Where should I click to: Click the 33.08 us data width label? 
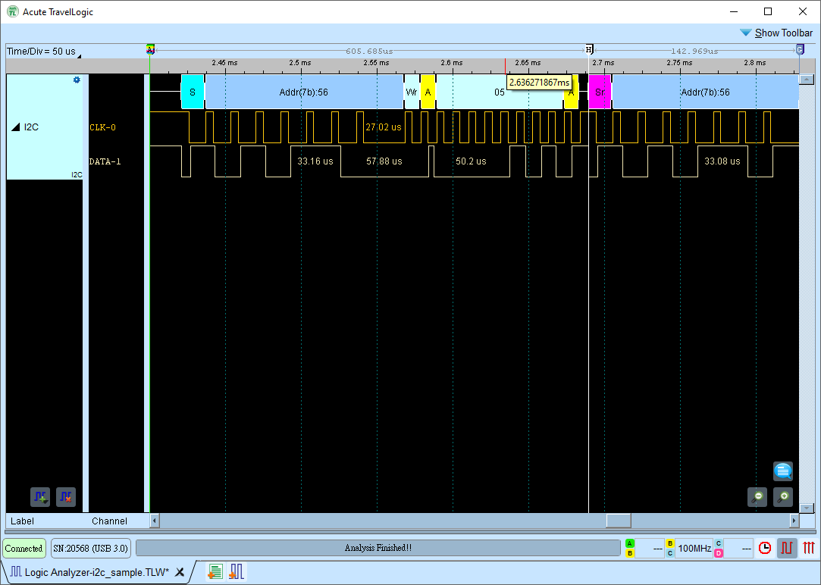pyautogui.click(x=722, y=161)
